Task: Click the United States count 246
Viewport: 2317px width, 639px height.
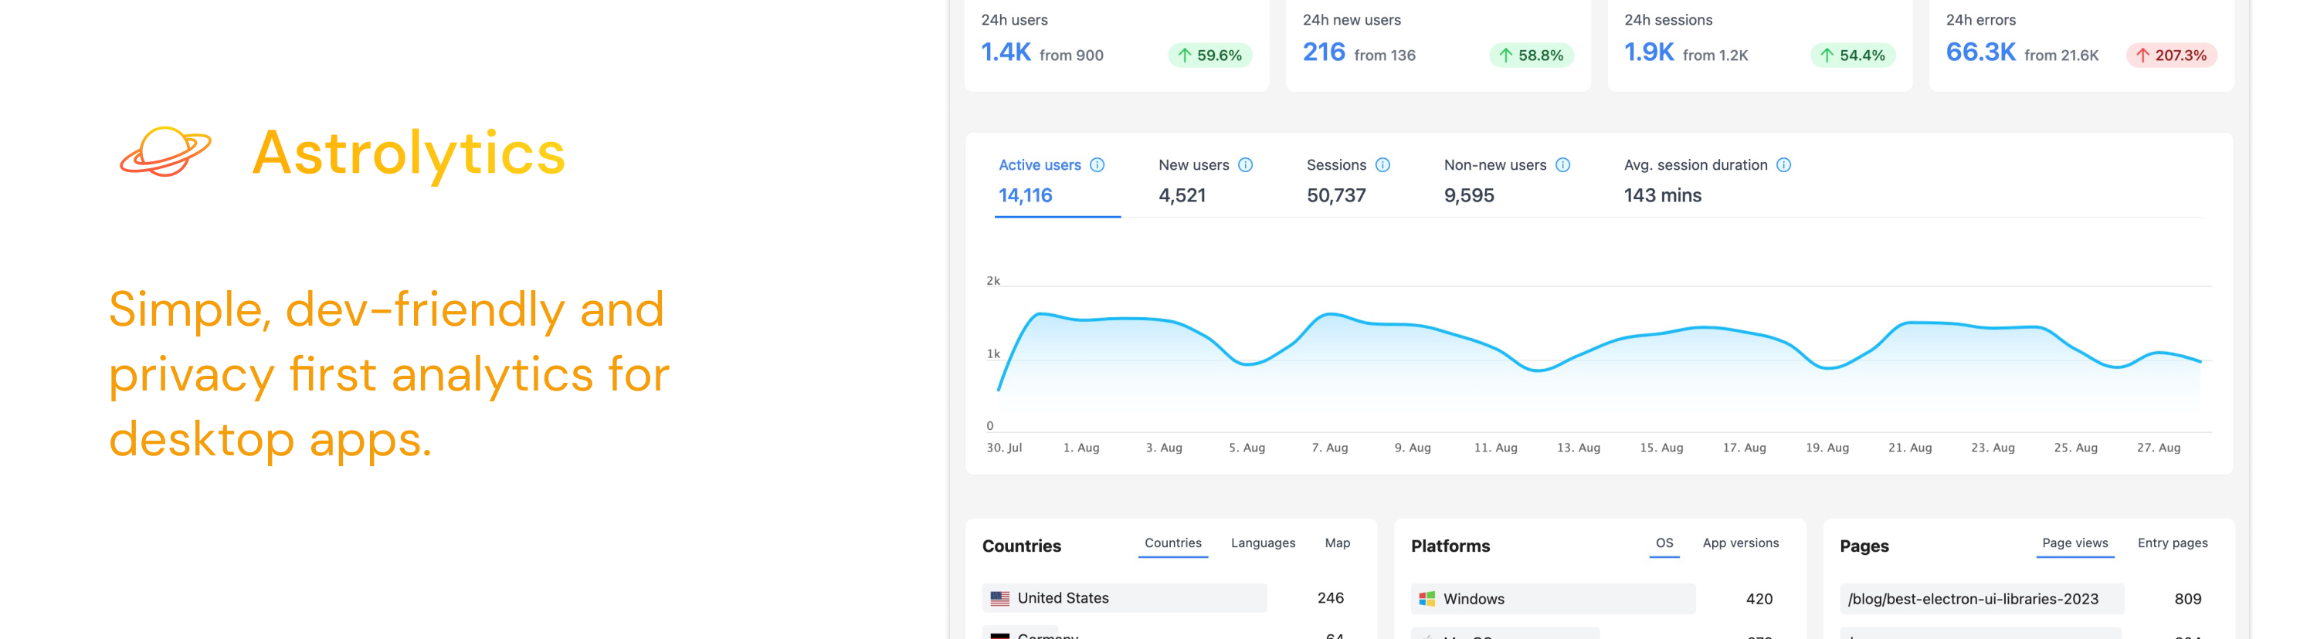Action: pos(1330,597)
